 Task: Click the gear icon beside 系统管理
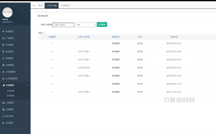click(3, 31)
